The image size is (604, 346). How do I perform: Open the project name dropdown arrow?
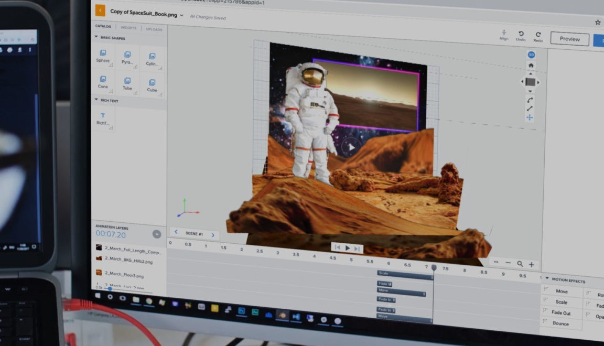click(x=182, y=15)
